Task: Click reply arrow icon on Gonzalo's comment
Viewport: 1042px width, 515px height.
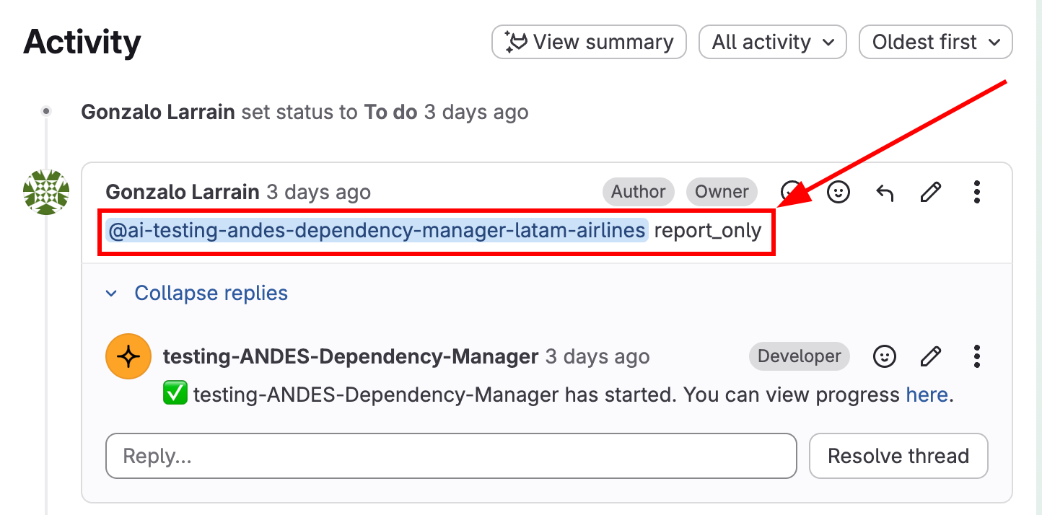Action: coord(885,192)
